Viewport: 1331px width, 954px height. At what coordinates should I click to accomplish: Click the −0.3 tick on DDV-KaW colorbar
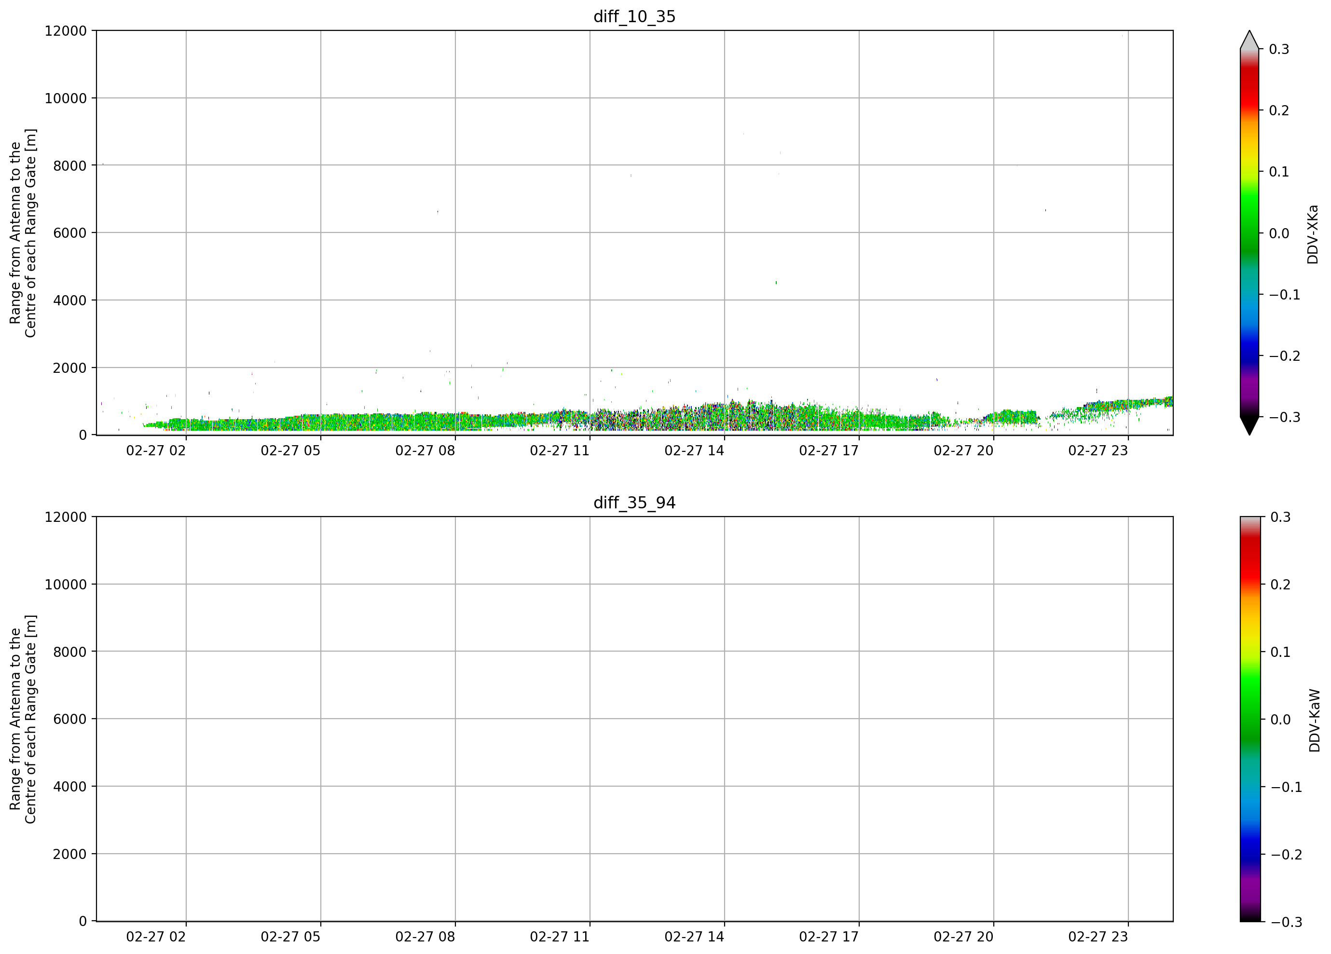(x=1287, y=922)
